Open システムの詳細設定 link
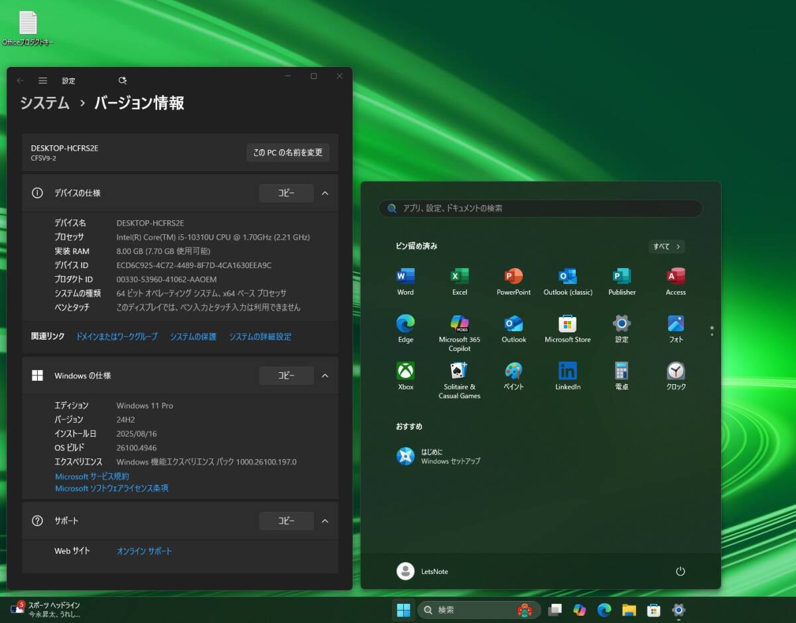The width and height of the screenshot is (796, 623). click(x=260, y=336)
